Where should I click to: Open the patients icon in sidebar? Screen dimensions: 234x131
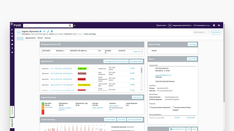click(x=12, y=40)
